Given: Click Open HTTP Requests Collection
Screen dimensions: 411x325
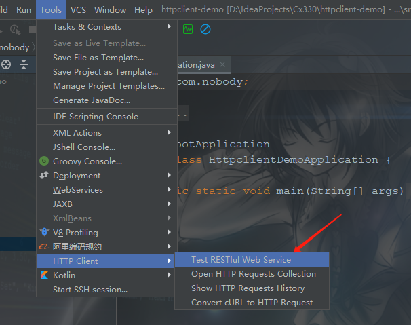Looking at the screenshot, I should [252, 274].
